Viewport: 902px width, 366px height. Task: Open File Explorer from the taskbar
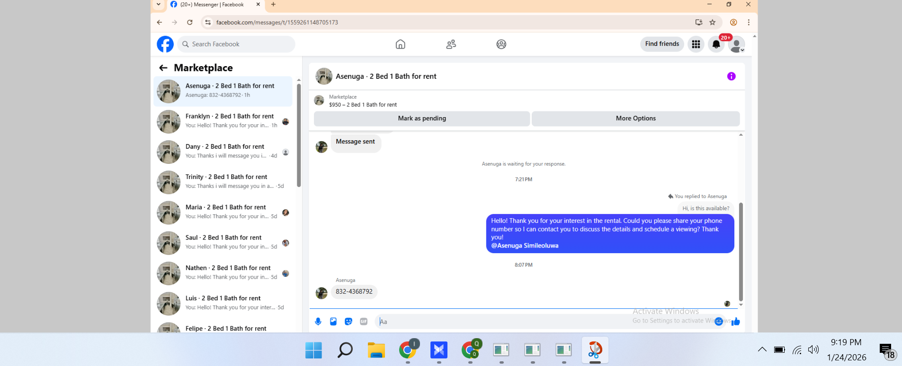[x=376, y=350]
